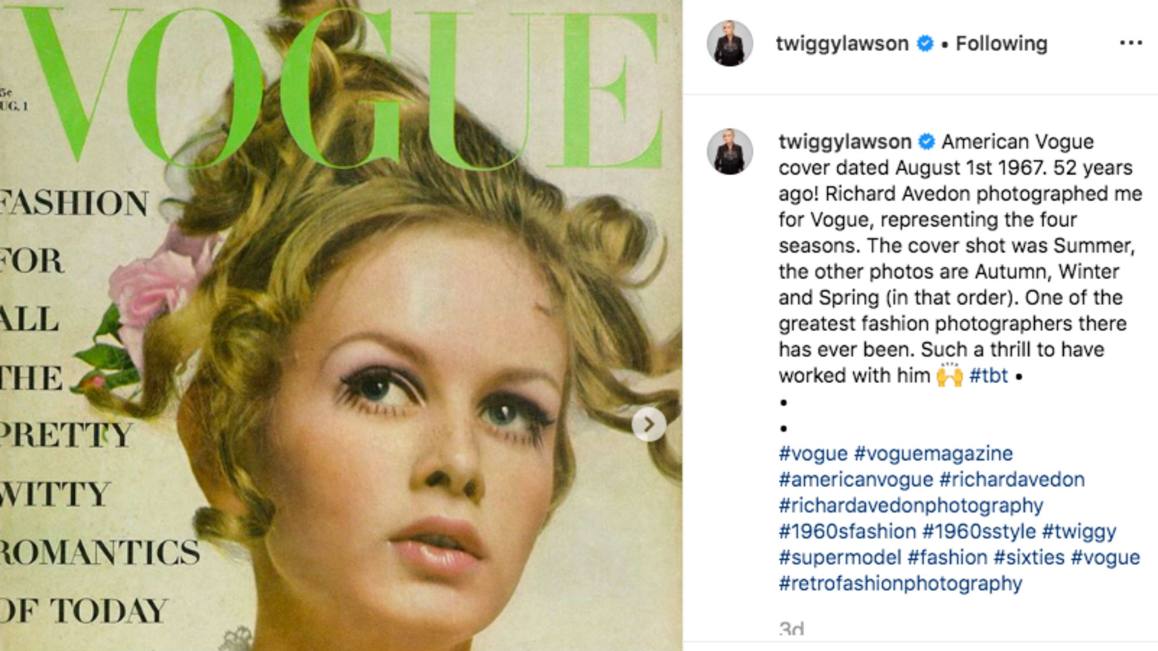Open the #retrofashionphotography hashtag

900,583
